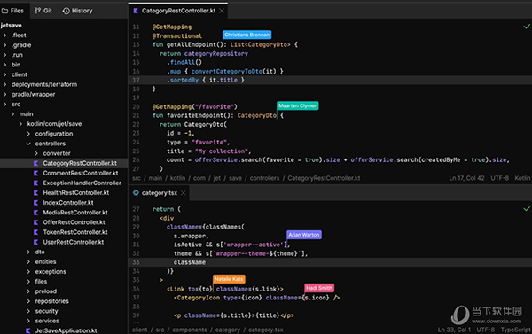This screenshot has height=334, width=532.
Task: Click the React icon on category.tsx tab
Action: point(136,192)
